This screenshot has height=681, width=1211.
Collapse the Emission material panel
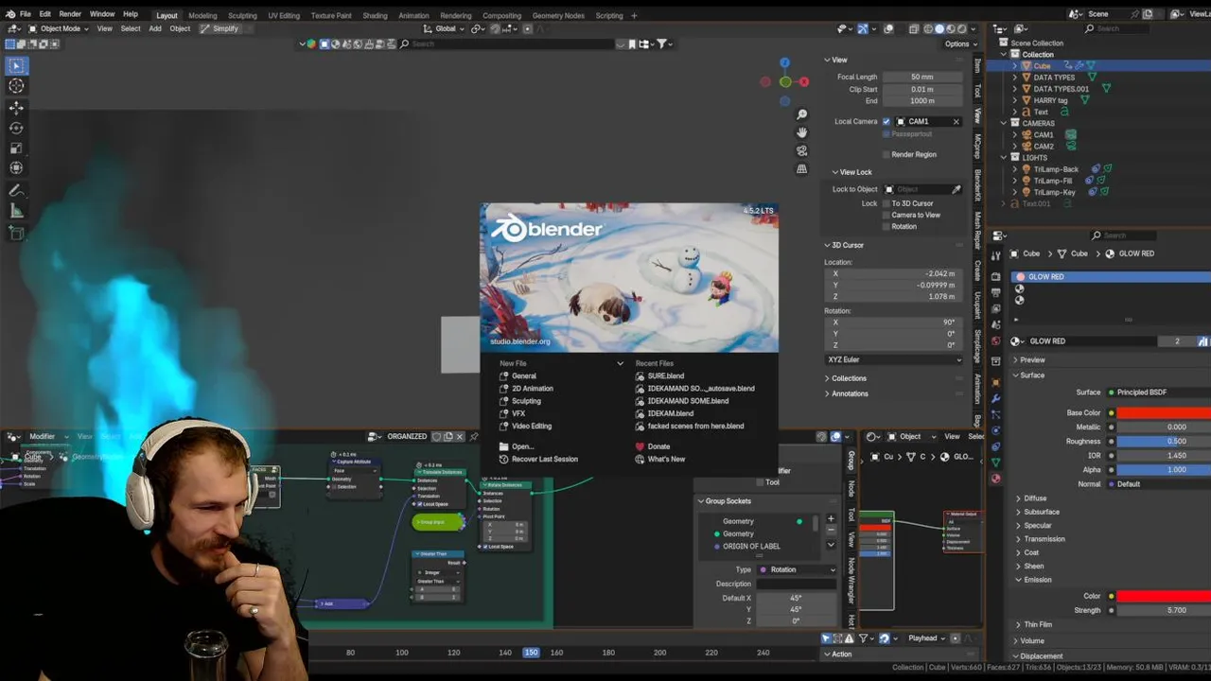[1037, 580]
